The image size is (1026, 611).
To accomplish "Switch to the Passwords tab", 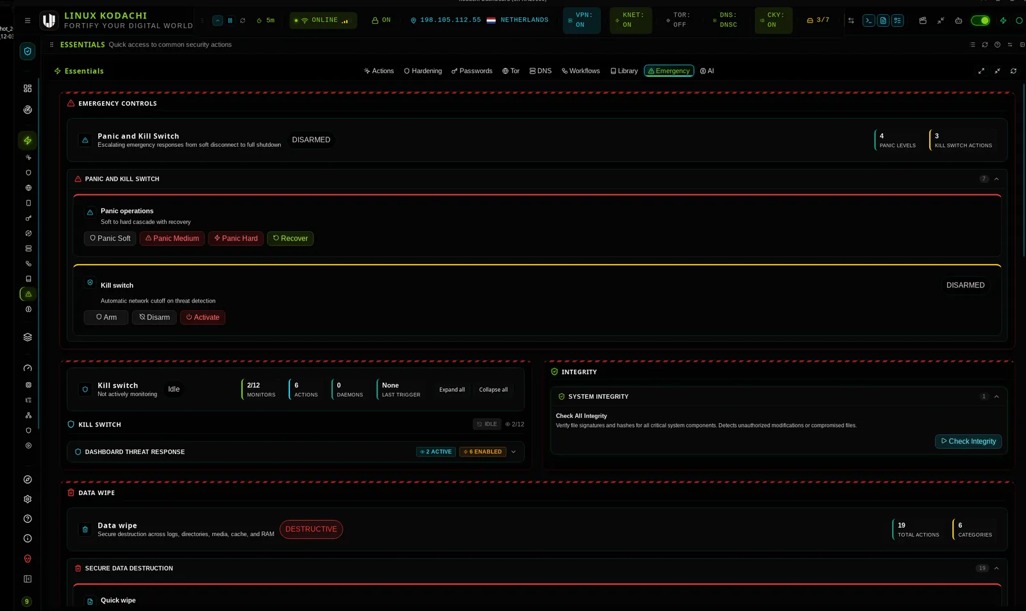I will [x=472, y=71].
